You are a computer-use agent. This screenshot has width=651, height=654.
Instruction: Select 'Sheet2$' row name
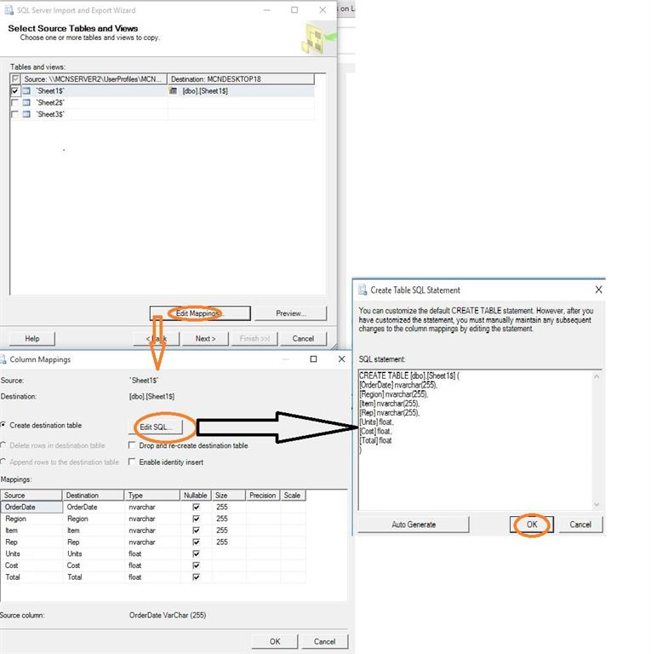click(x=50, y=102)
